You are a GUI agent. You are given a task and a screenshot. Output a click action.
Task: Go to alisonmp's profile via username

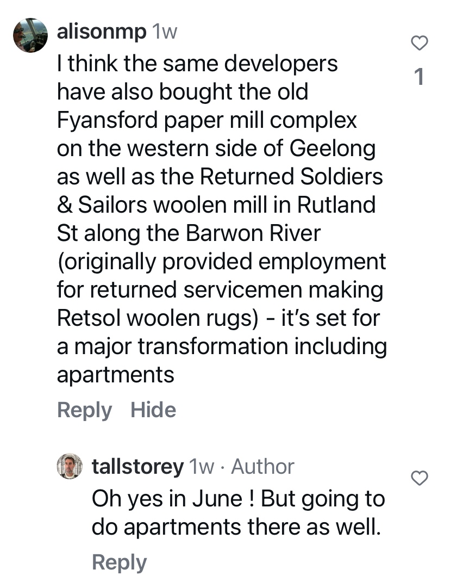tap(102, 32)
